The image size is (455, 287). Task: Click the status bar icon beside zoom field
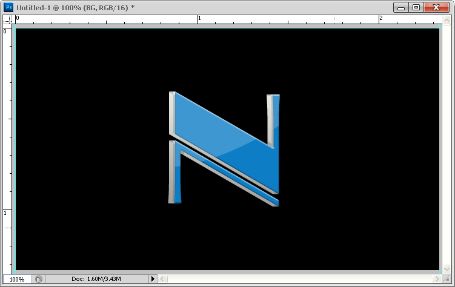tap(39, 279)
